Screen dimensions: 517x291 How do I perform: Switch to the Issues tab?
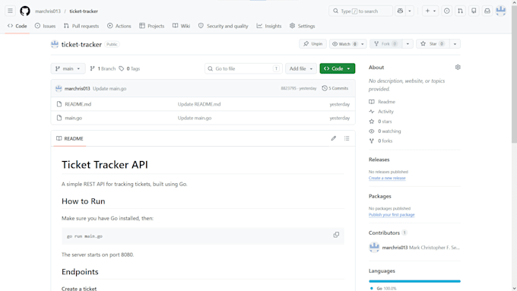tap(45, 26)
